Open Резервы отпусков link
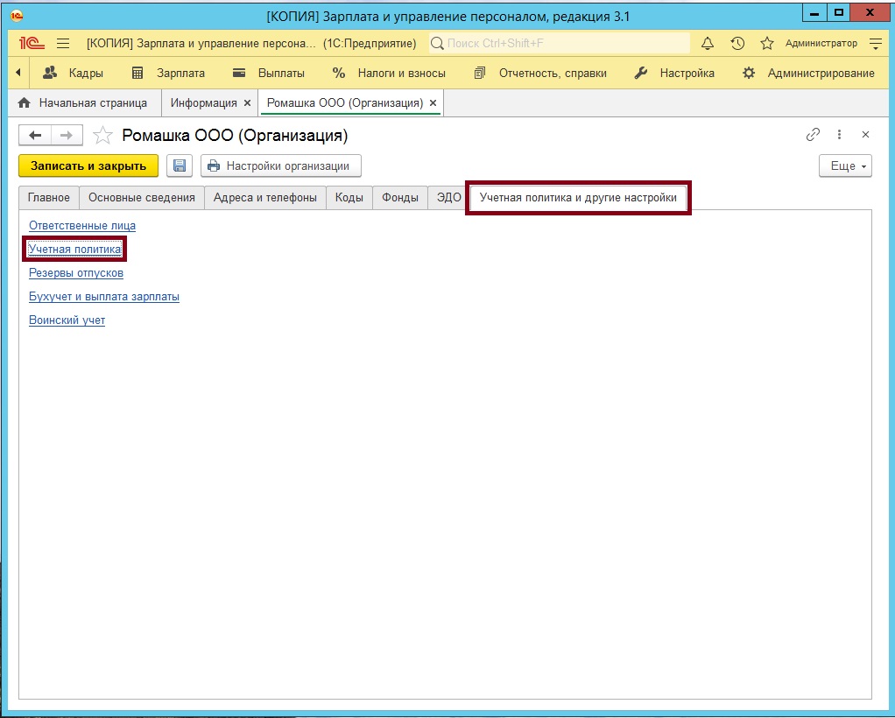The width and height of the screenshot is (895, 718). coord(76,272)
